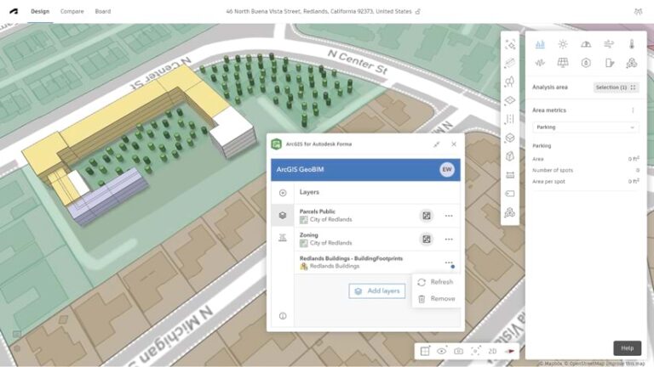Viewport: 654px width, 367px height.
Task: Open the Wind analysis icon
Action: [609, 44]
